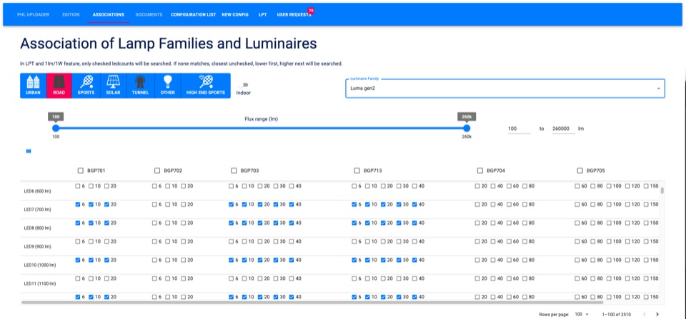This screenshot has height=319, width=686.
Task: Click the vertical table scrollbar thumb
Action: click(x=662, y=191)
